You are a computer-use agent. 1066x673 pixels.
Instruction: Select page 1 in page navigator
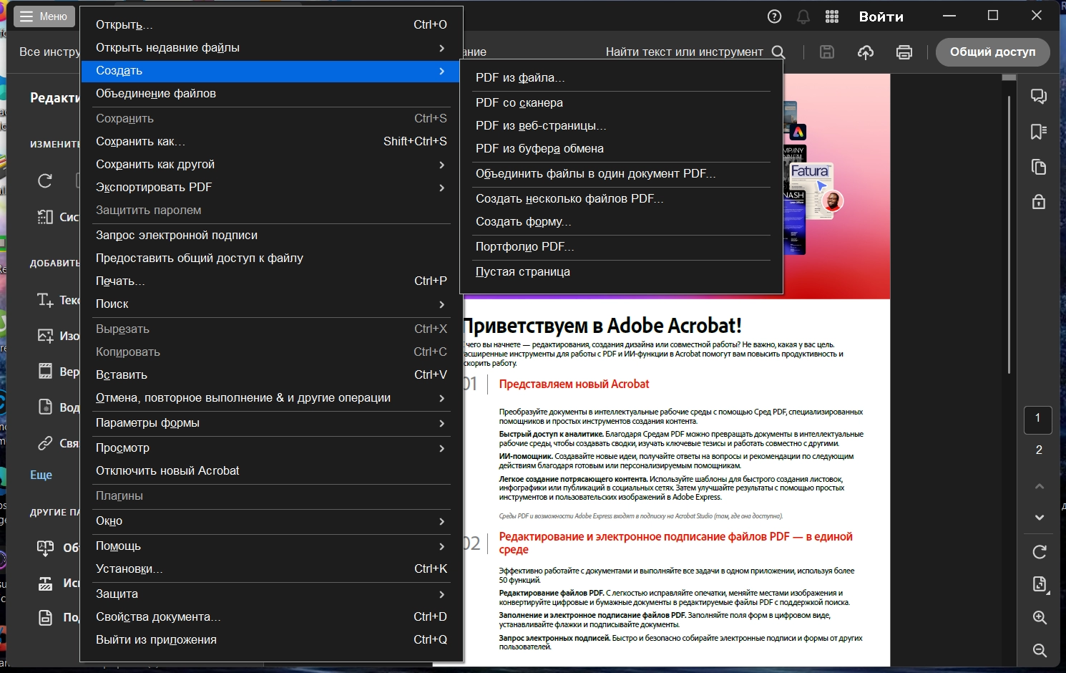1037,419
